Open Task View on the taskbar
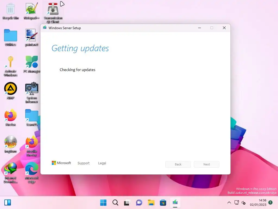Viewport: 278px width, 209px height. 127,202
